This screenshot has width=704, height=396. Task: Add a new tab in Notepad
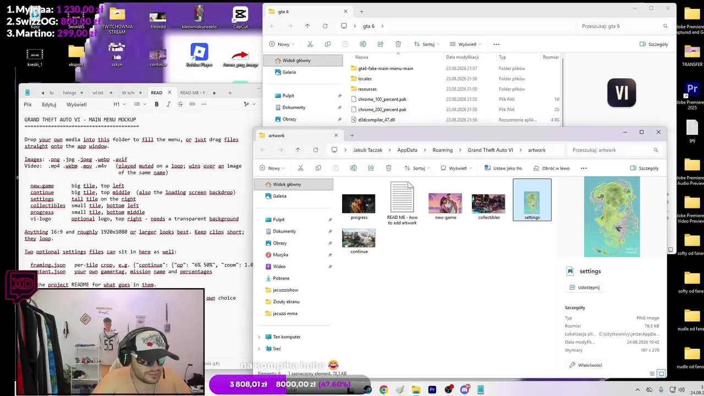(230, 92)
